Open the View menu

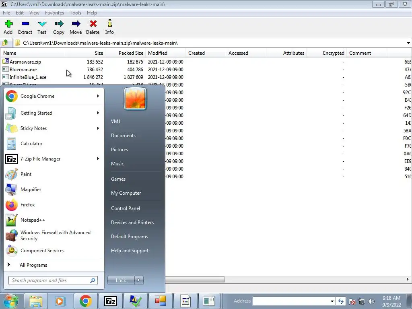(x=34, y=13)
